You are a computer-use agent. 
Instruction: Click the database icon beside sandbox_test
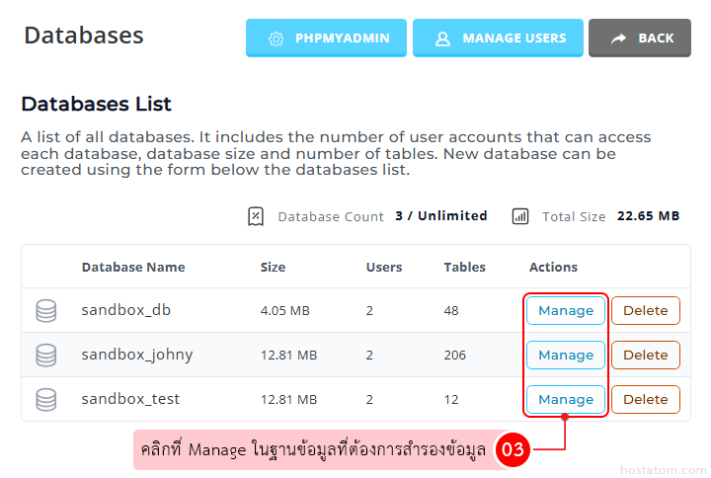click(45, 400)
